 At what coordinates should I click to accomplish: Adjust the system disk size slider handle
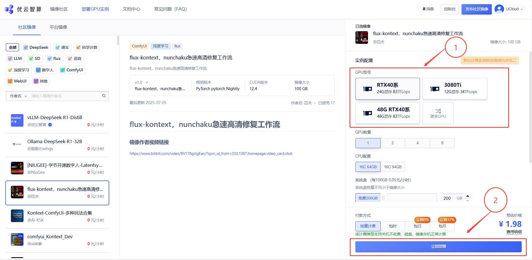(x=384, y=198)
